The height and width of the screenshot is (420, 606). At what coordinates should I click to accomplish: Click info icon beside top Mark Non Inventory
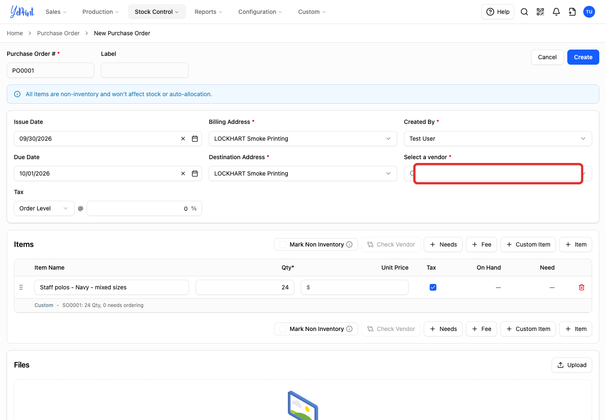(349, 244)
